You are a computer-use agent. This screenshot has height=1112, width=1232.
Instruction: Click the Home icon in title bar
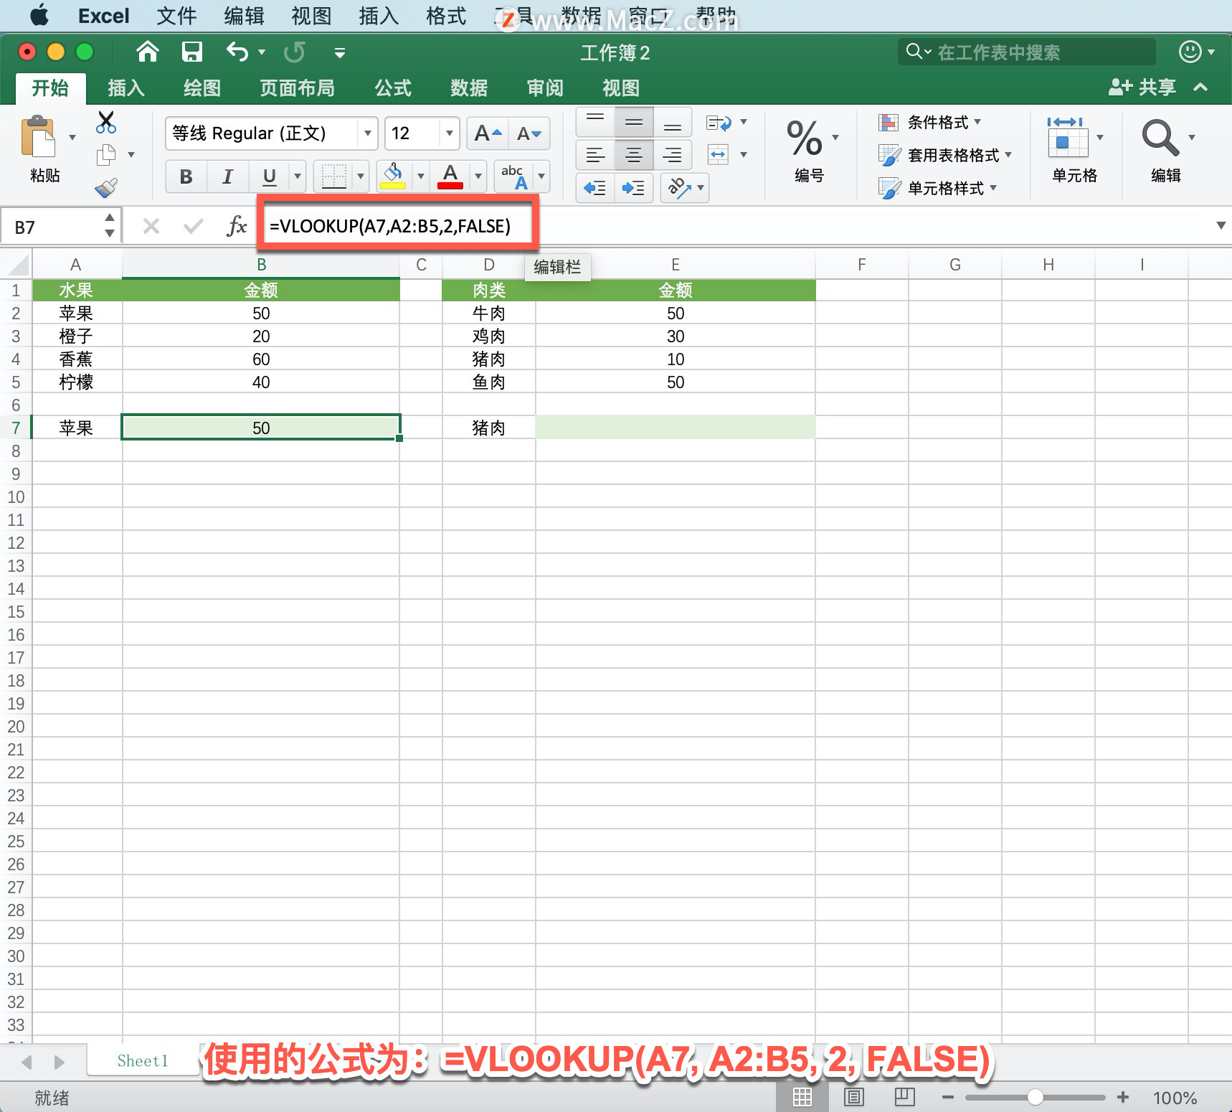pos(148,52)
